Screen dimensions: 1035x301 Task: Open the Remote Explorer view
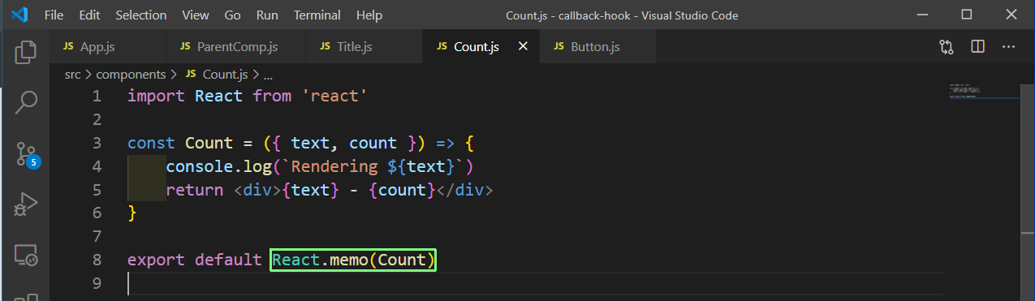[26, 256]
